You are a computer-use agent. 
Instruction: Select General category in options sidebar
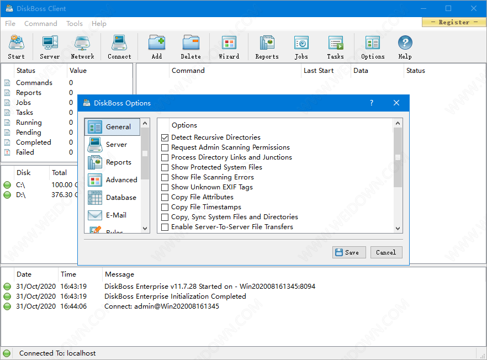point(113,127)
